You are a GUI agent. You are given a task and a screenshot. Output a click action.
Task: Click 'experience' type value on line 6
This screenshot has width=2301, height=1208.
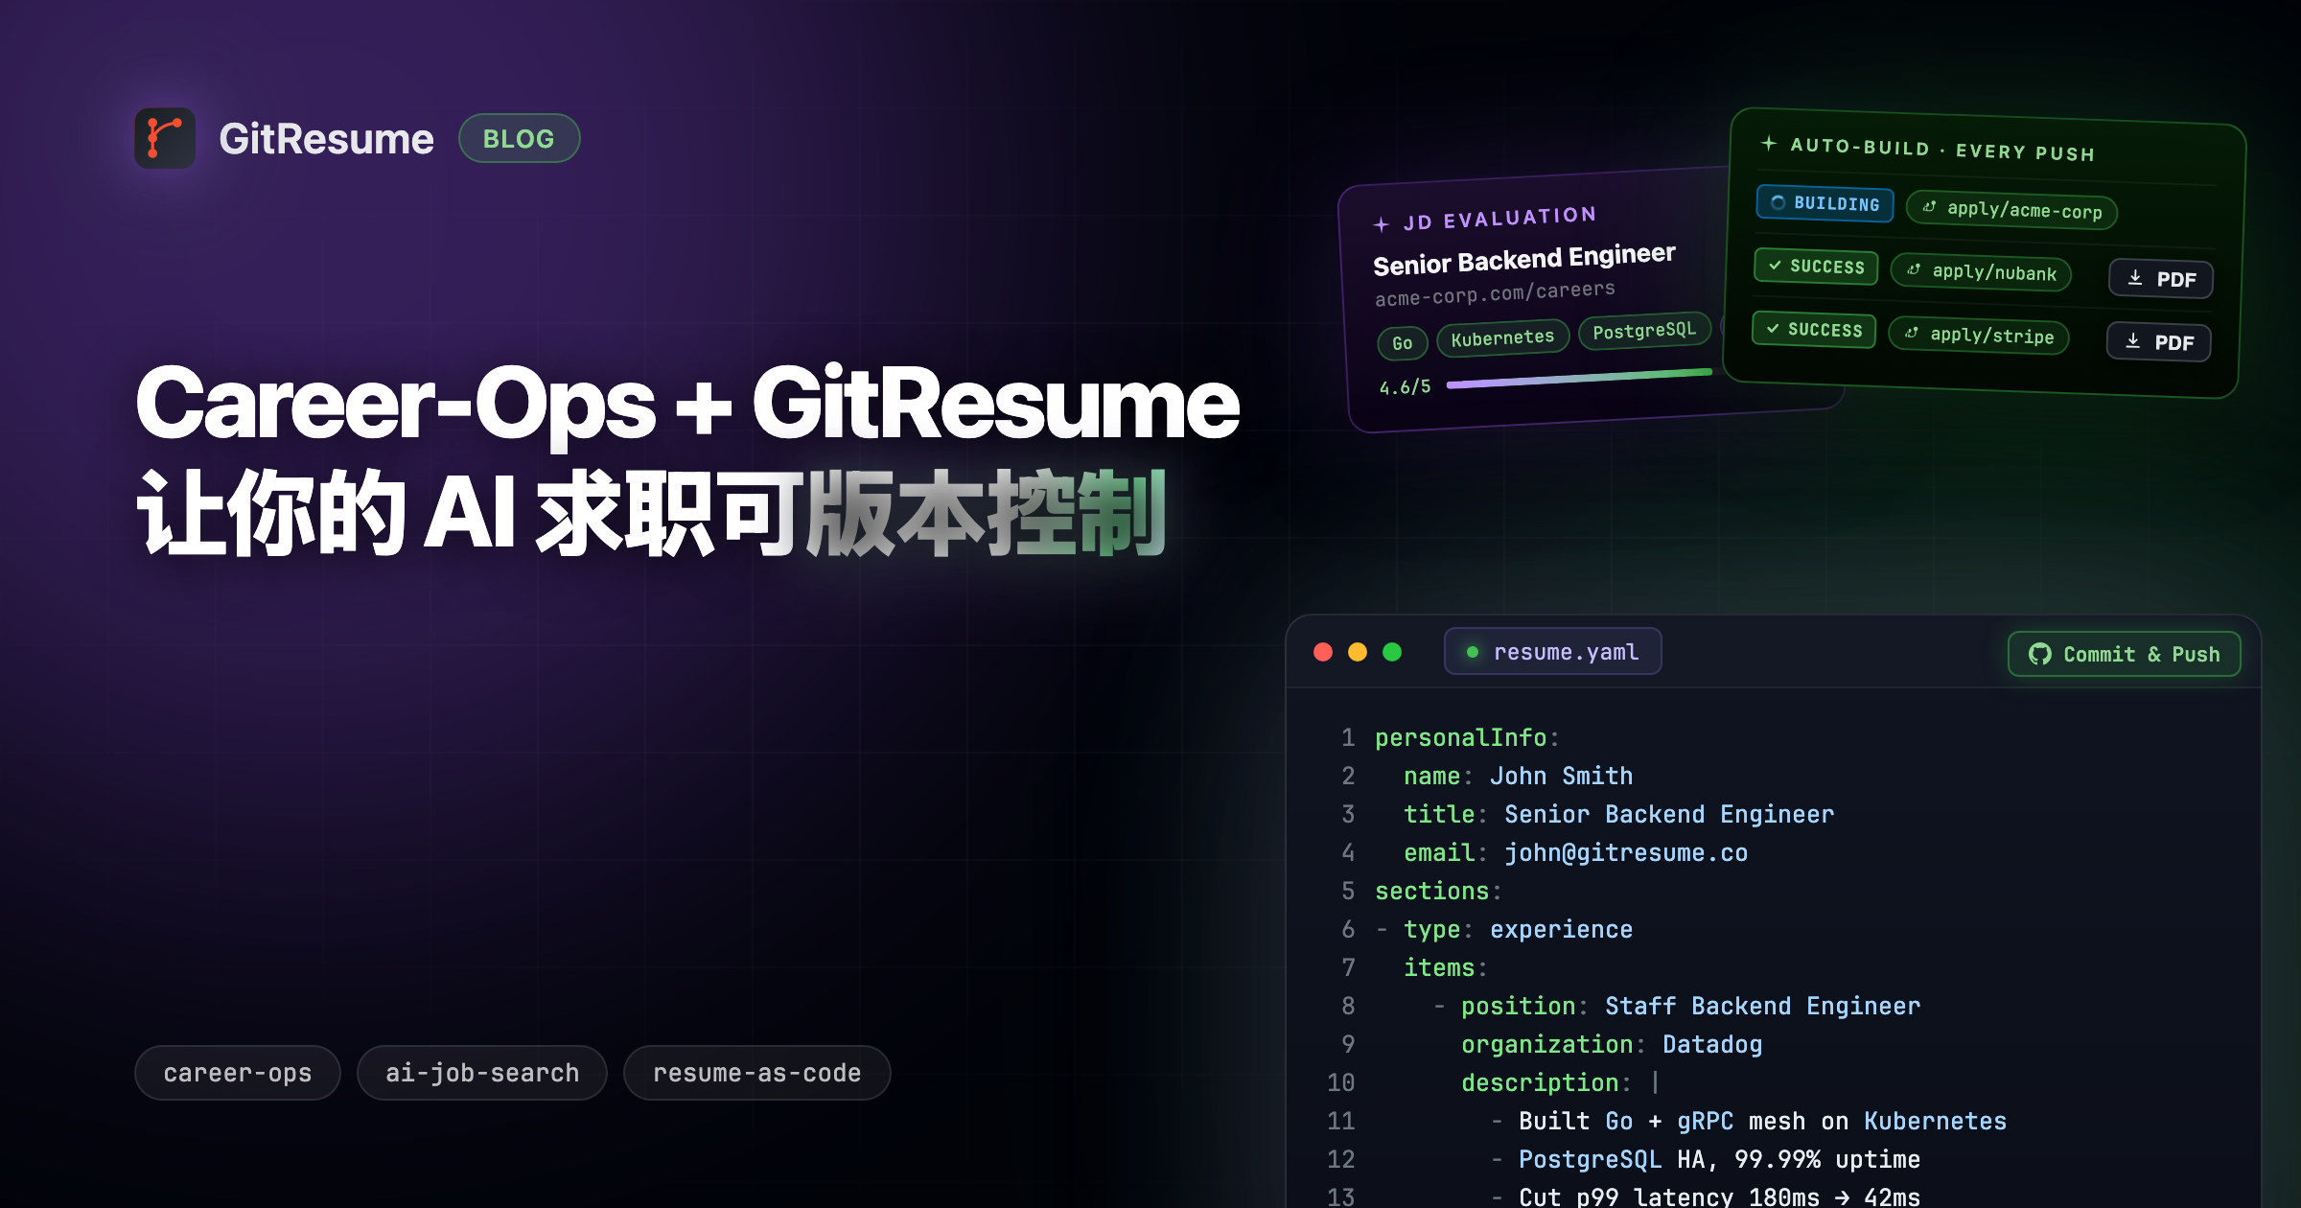pos(1561,929)
